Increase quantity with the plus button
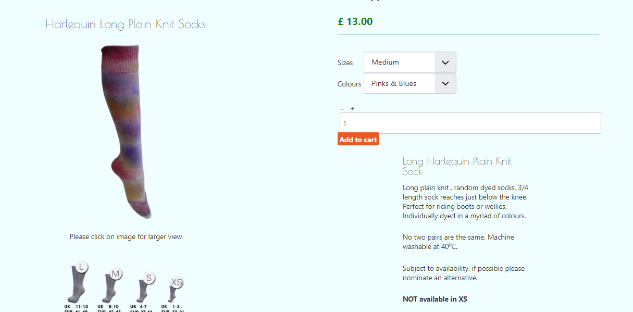 (353, 109)
